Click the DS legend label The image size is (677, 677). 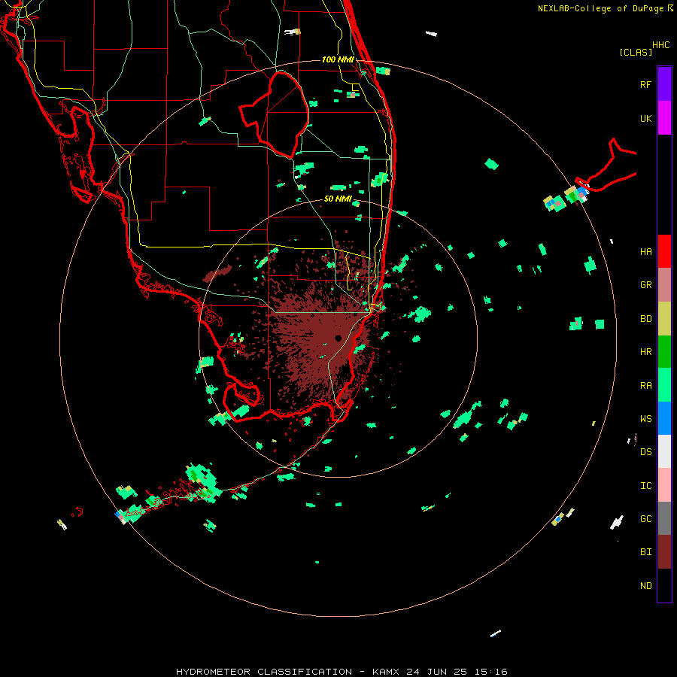pos(645,452)
